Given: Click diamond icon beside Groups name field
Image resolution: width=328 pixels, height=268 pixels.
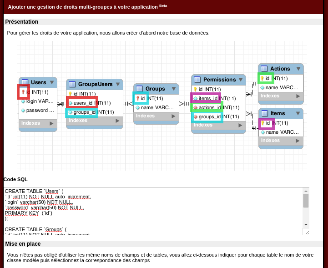Looking at the screenshot, I should 138,108.
